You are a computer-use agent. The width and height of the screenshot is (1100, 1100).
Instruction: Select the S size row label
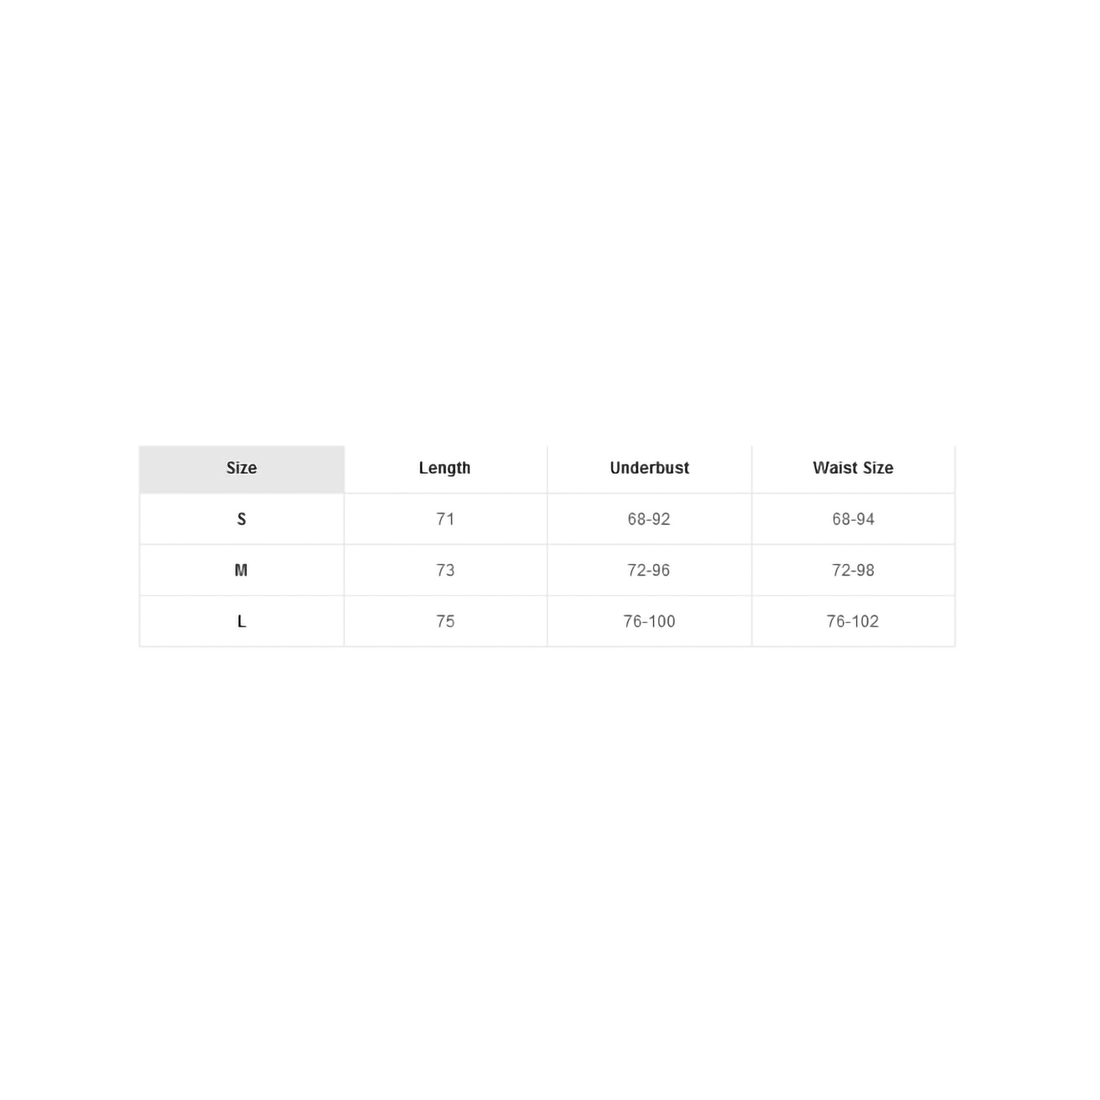coord(241,519)
